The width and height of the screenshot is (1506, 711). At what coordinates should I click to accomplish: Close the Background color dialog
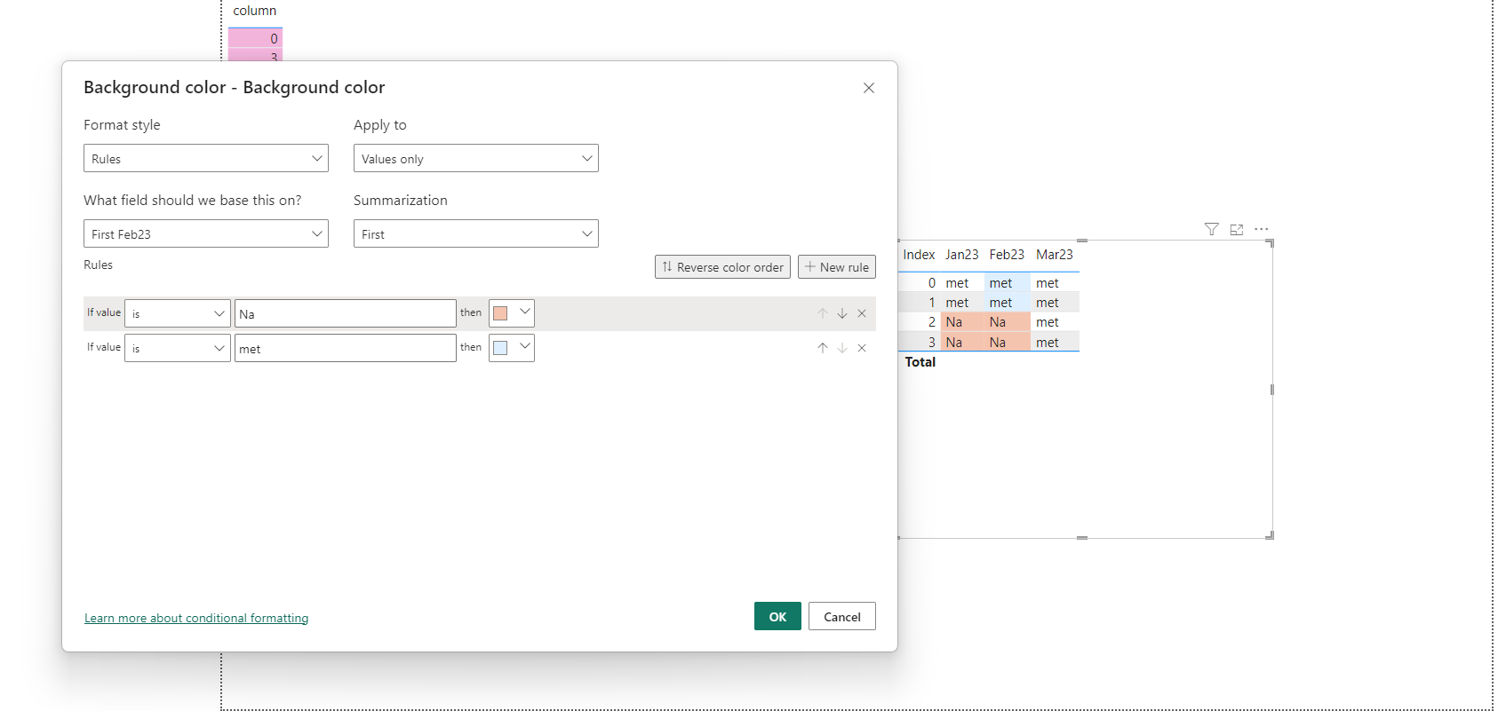[x=869, y=88]
